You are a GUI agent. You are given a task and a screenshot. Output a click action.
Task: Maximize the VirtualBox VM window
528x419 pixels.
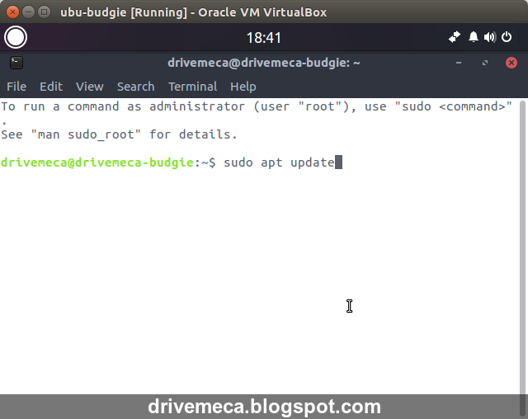click(x=44, y=12)
